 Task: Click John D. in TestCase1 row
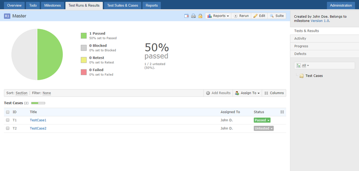point(227,120)
